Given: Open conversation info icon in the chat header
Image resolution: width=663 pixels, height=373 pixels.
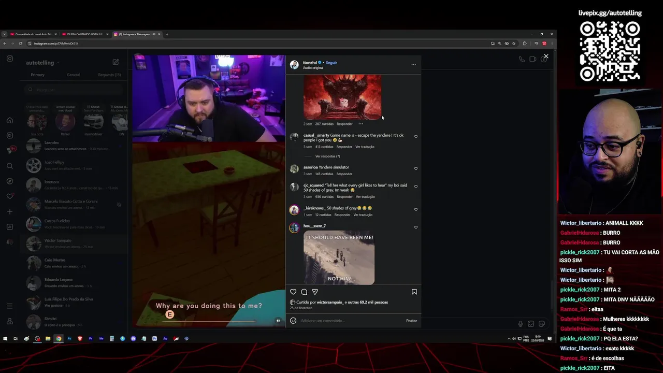Looking at the screenshot, I should click(543, 59).
